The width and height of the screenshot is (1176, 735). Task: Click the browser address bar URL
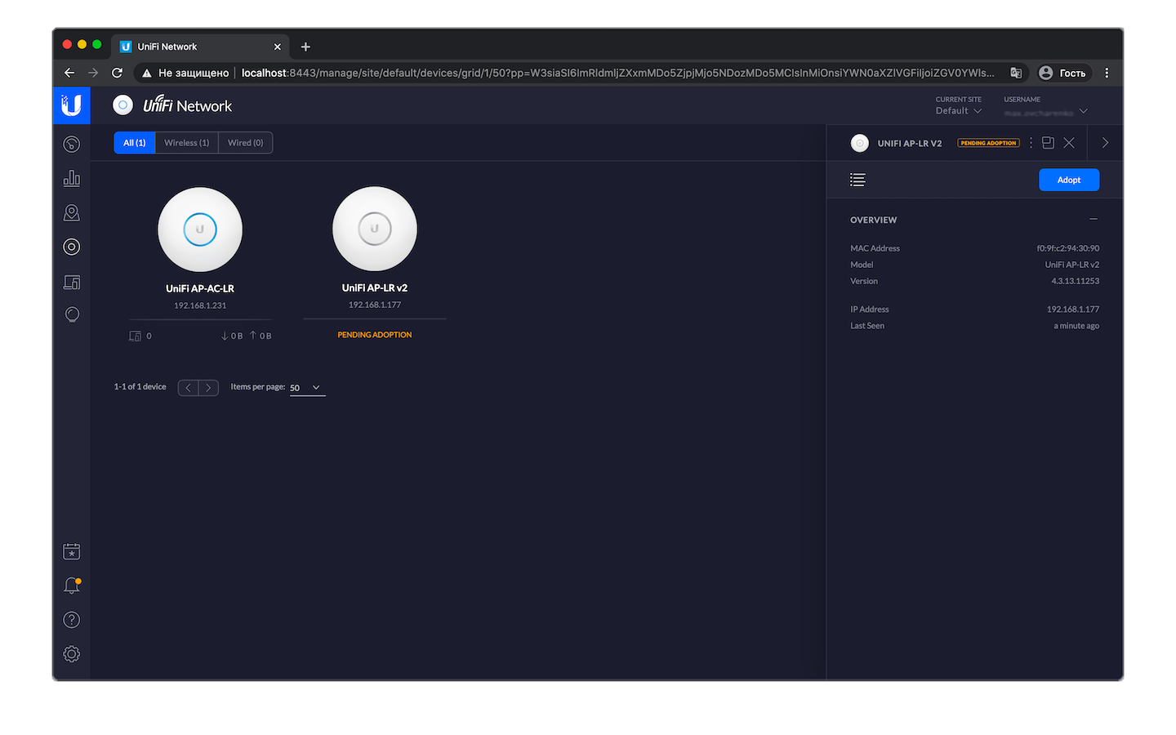(x=618, y=73)
